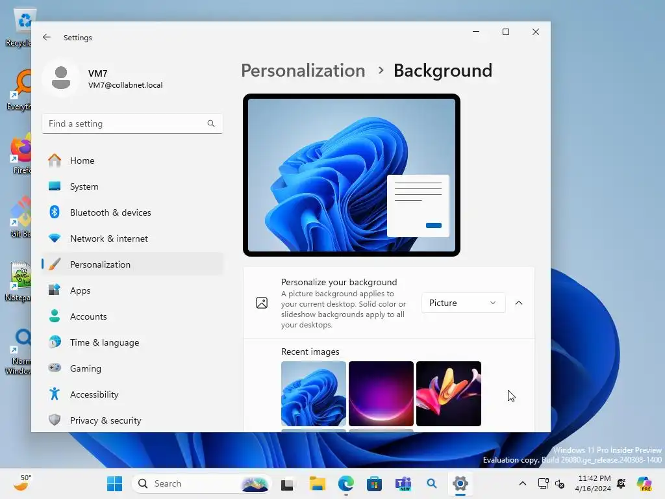Viewport: 665px width, 499px height.
Task: Select the Recycle Bin desktop icon
Action: pos(19,27)
